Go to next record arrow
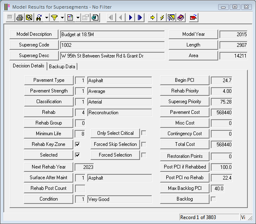 pos(130,17)
